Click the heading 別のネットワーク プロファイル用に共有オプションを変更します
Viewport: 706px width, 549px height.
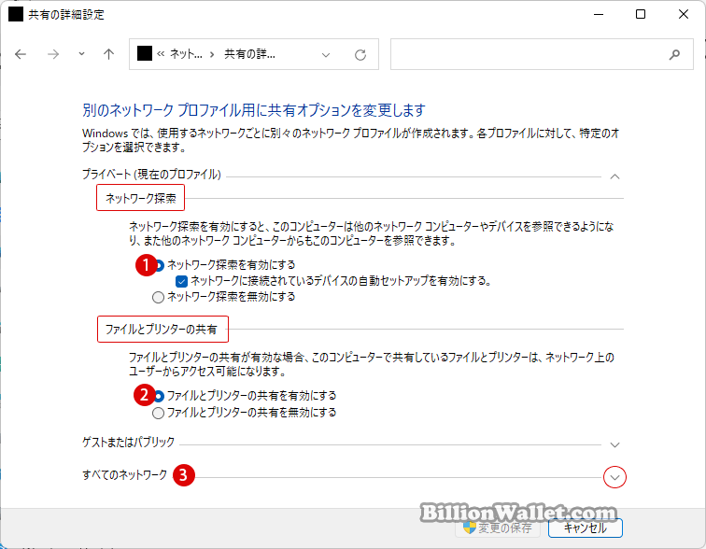[254, 110]
